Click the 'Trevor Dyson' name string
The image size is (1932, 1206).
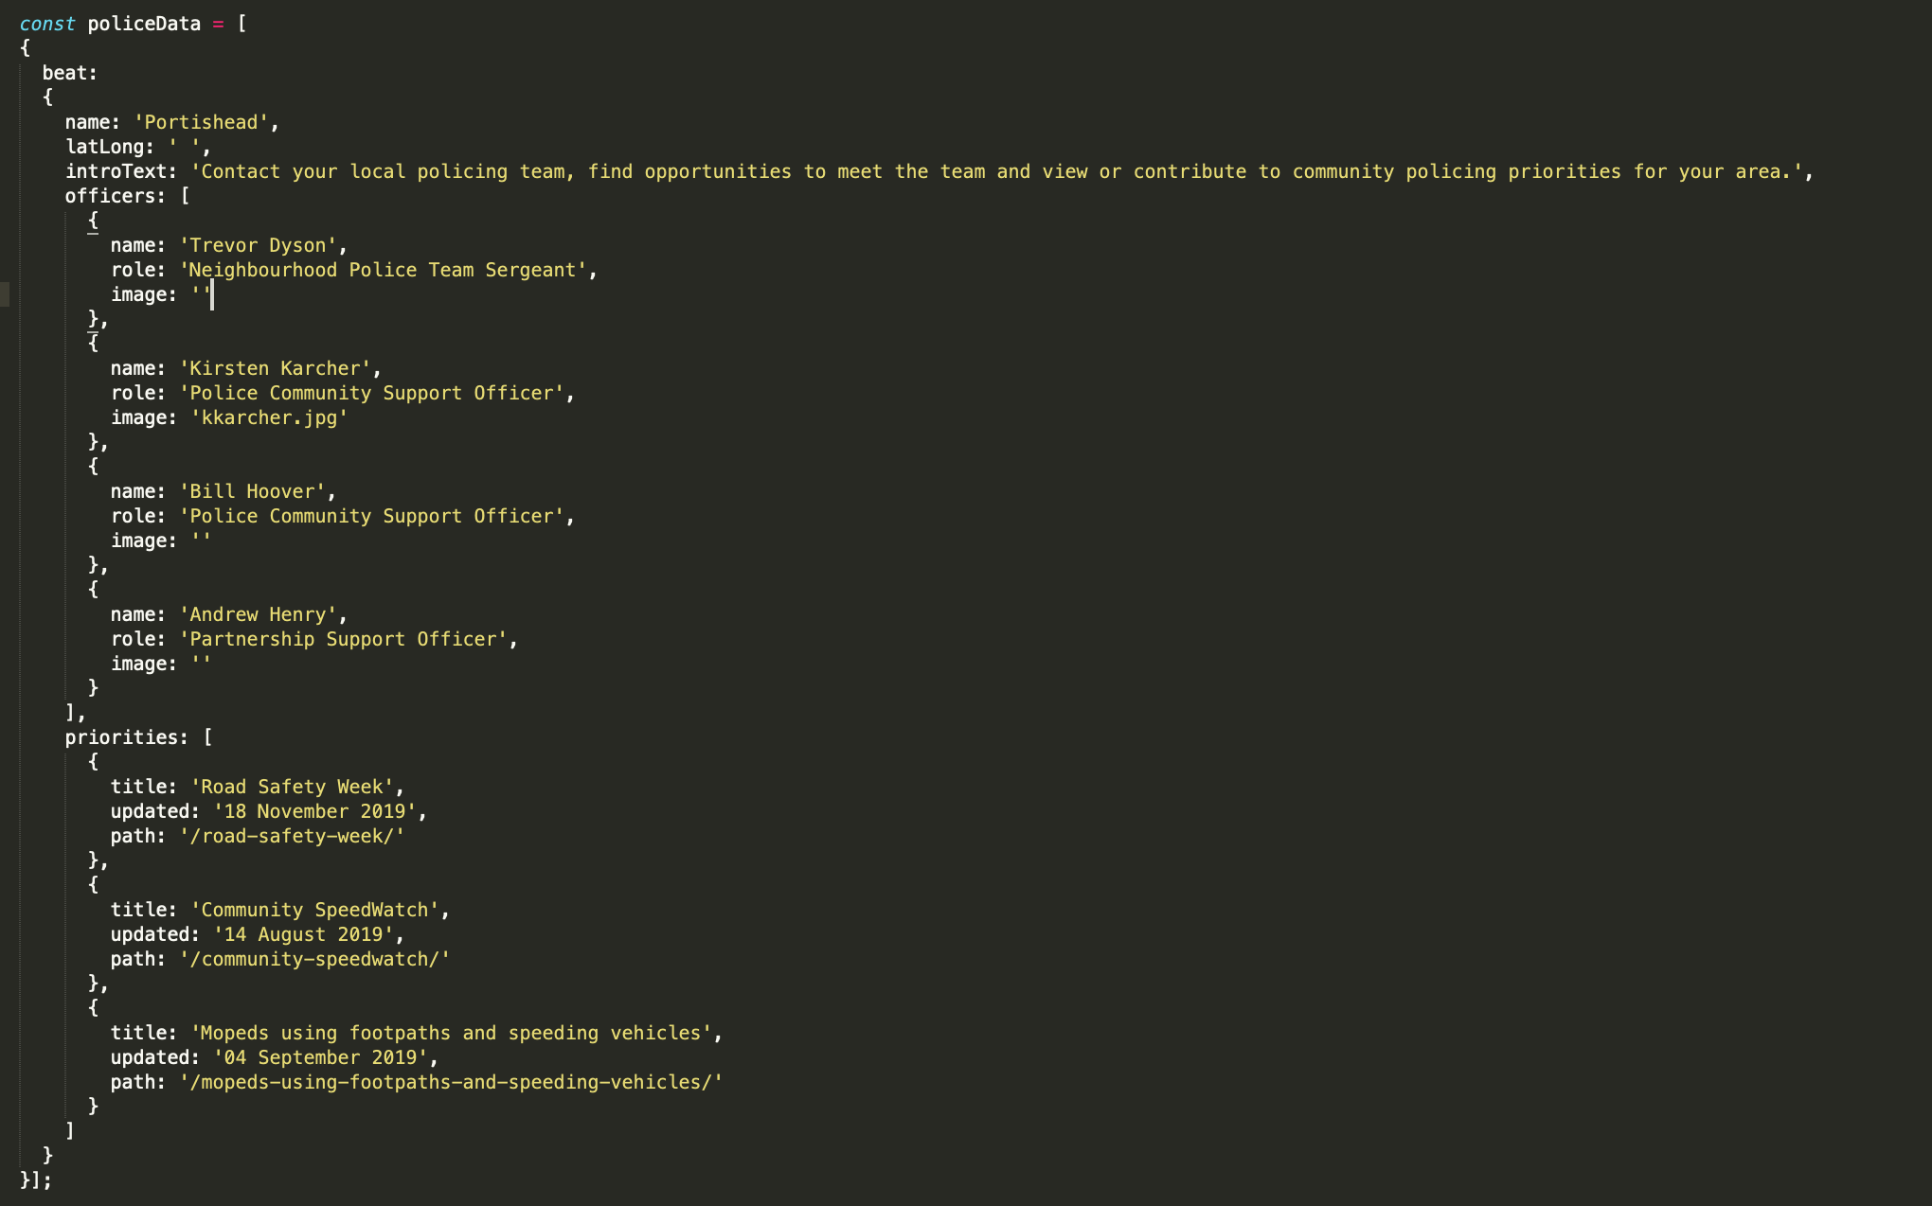pyautogui.click(x=258, y=245)
